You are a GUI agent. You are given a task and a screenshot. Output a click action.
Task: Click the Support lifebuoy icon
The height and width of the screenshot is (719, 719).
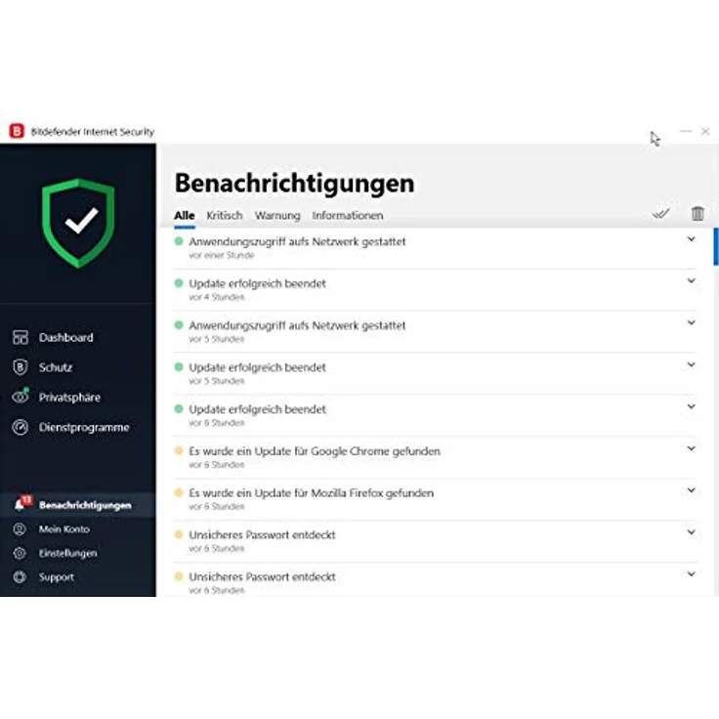coord(20,576)
